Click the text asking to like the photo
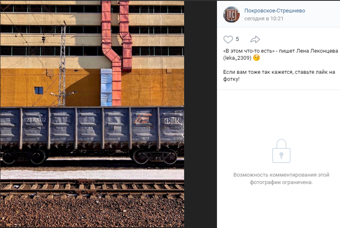The image size is (340, 228). [x=279, y=75]
